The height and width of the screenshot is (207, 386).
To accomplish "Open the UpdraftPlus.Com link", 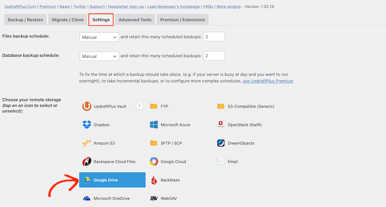I will (x=20, y=7).
